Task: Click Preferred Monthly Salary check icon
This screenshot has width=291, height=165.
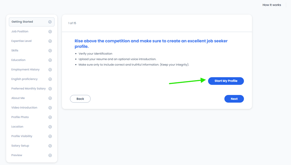Action: (50, 89)
